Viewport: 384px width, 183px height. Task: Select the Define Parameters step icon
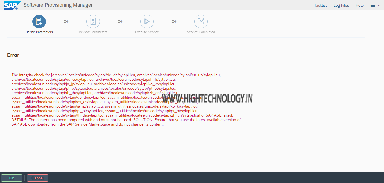[39, 22]
